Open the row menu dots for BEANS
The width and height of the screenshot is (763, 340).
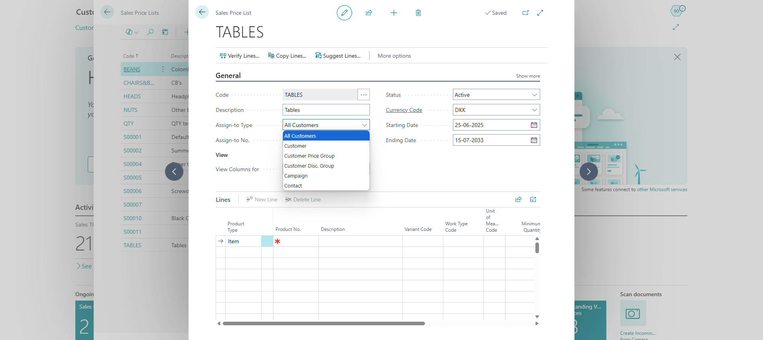(x=163, y=69)
